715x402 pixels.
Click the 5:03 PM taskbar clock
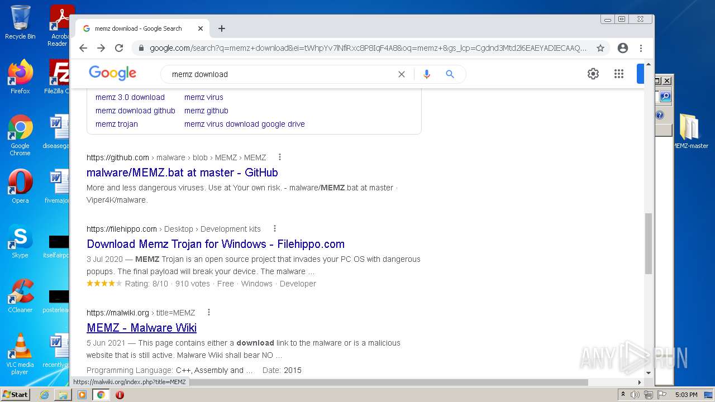click(686, 395)
